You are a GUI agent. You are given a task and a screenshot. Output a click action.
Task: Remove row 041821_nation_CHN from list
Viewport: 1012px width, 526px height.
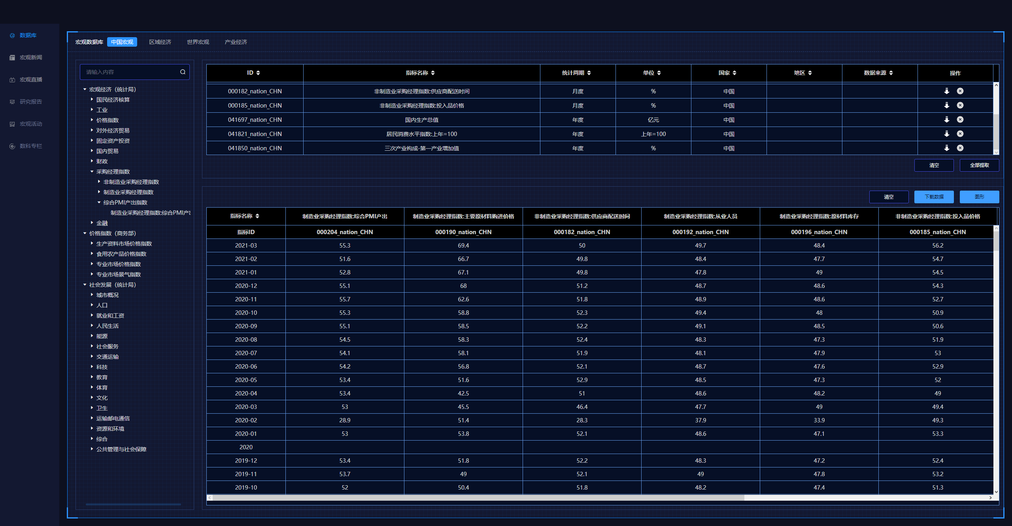(960, 134)
